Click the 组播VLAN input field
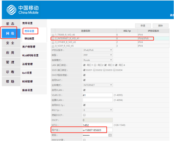Viewport: 174px width, 141px height. coord(98,100)
